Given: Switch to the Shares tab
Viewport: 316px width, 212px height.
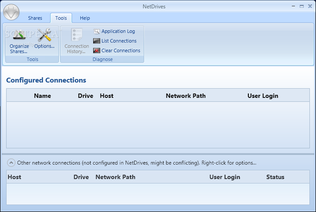Looking at the screenshot, I should [x=35, y=18].
